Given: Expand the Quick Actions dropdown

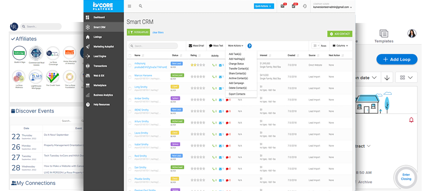Looking at the screenshot, I should point(264,6).
